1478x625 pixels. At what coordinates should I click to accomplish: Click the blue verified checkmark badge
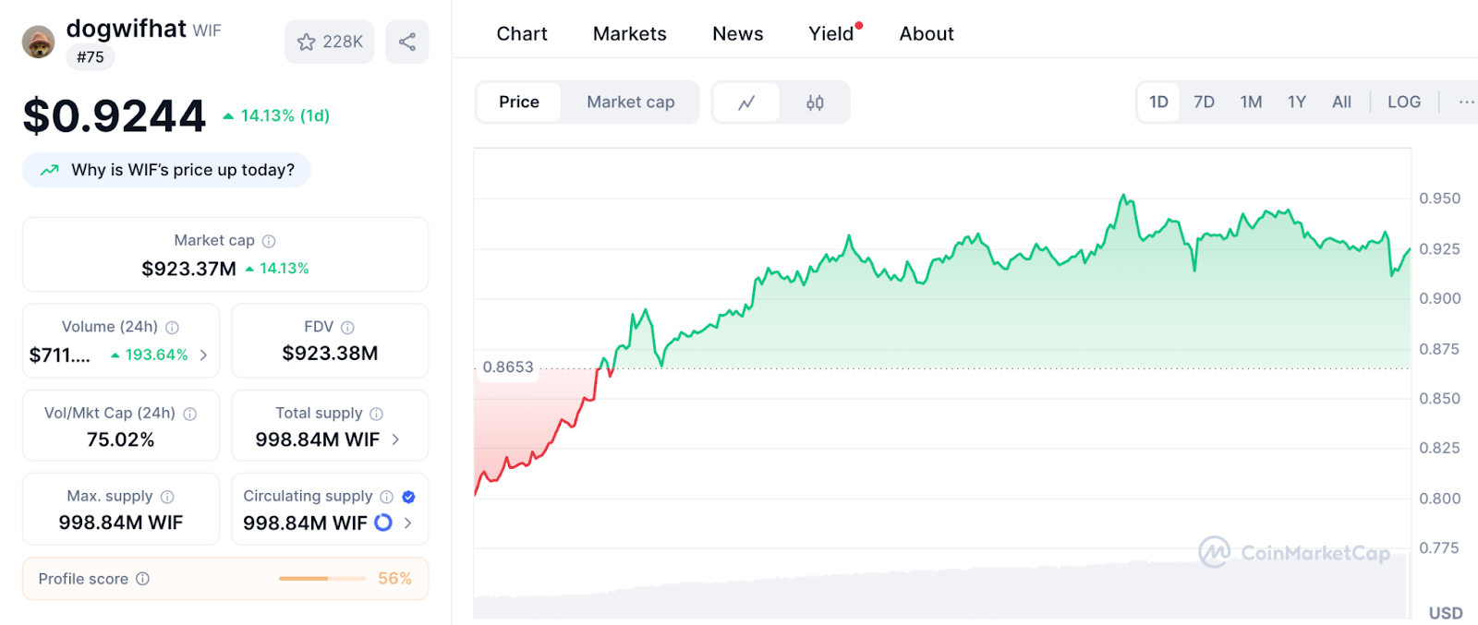pos(408,497)
